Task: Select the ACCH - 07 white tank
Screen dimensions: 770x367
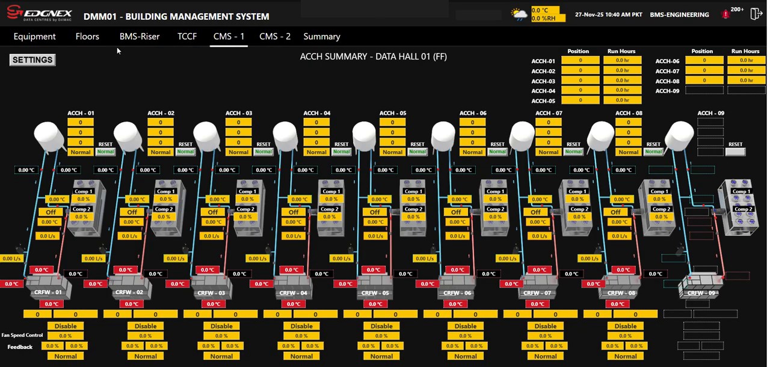Action: coord(522,137)
